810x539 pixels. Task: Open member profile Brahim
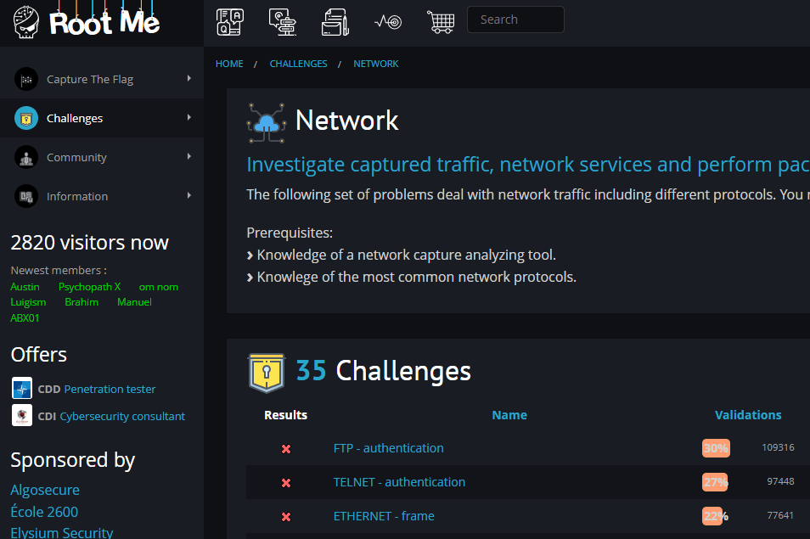click(82, 302)
